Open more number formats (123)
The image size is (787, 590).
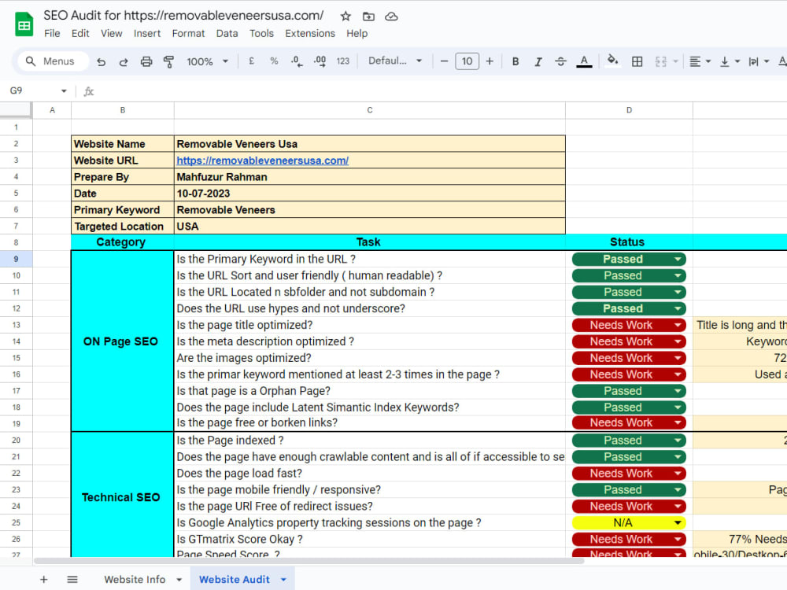click(x=343, y=61)
